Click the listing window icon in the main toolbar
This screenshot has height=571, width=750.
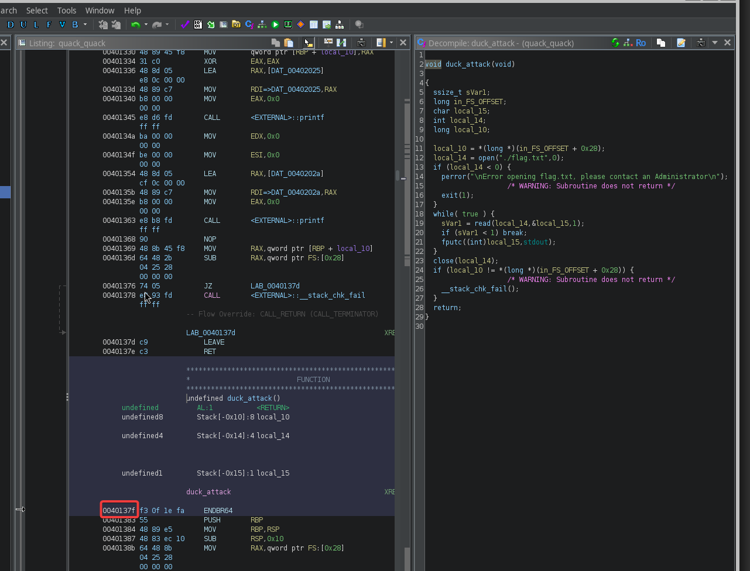(x=224, y=25)
